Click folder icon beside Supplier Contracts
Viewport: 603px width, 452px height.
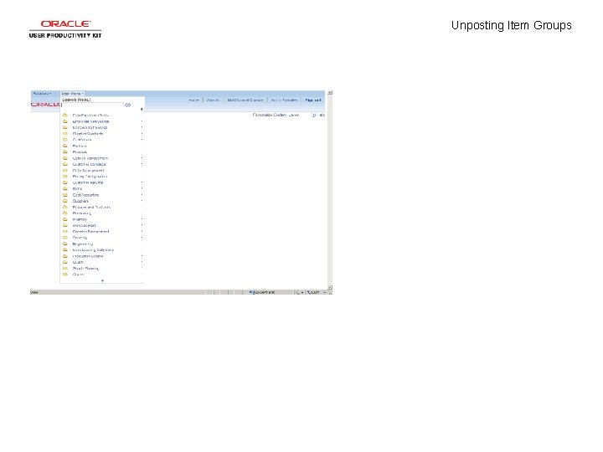(65, 134)
